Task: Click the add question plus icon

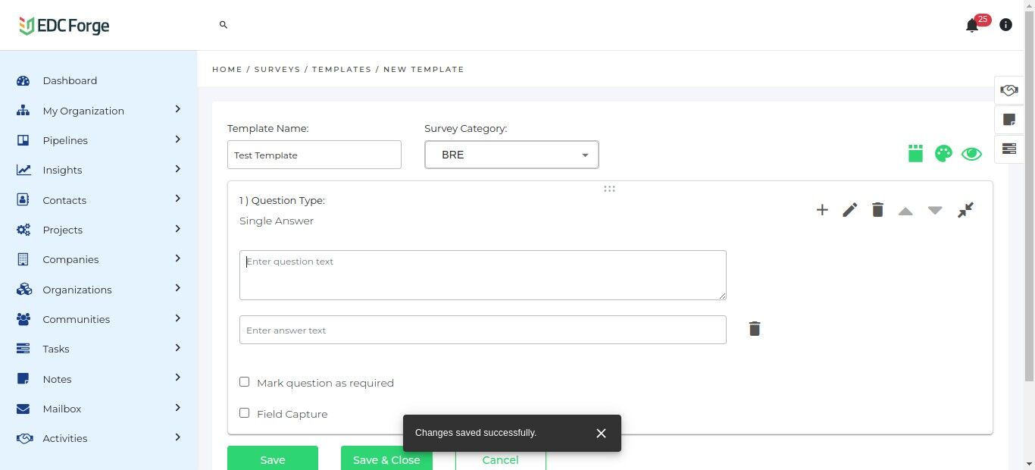Action: tap(822, 210)
